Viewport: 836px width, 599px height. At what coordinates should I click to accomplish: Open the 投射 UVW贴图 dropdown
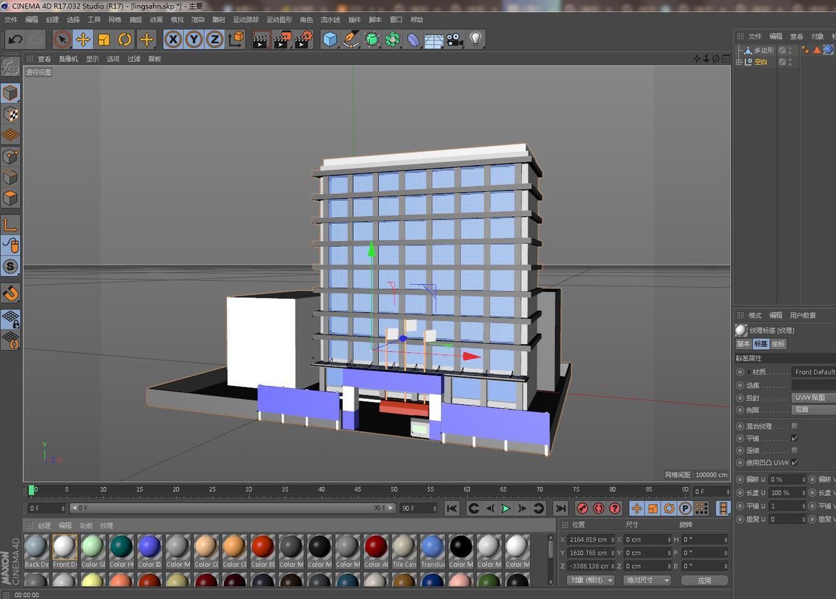pyautogui.click(x=813, y=397)
